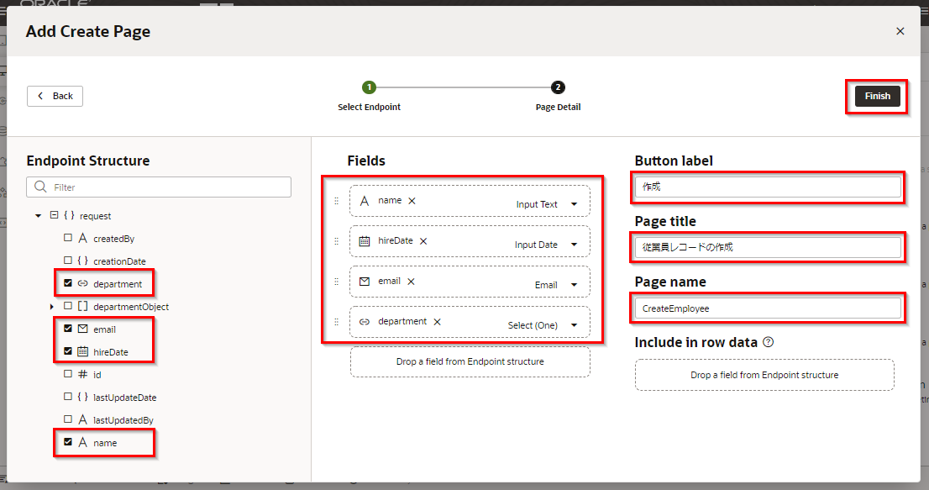The image size is (929, 490).
Task: Expand the departmentObject tree node
Action: [52, 307]
